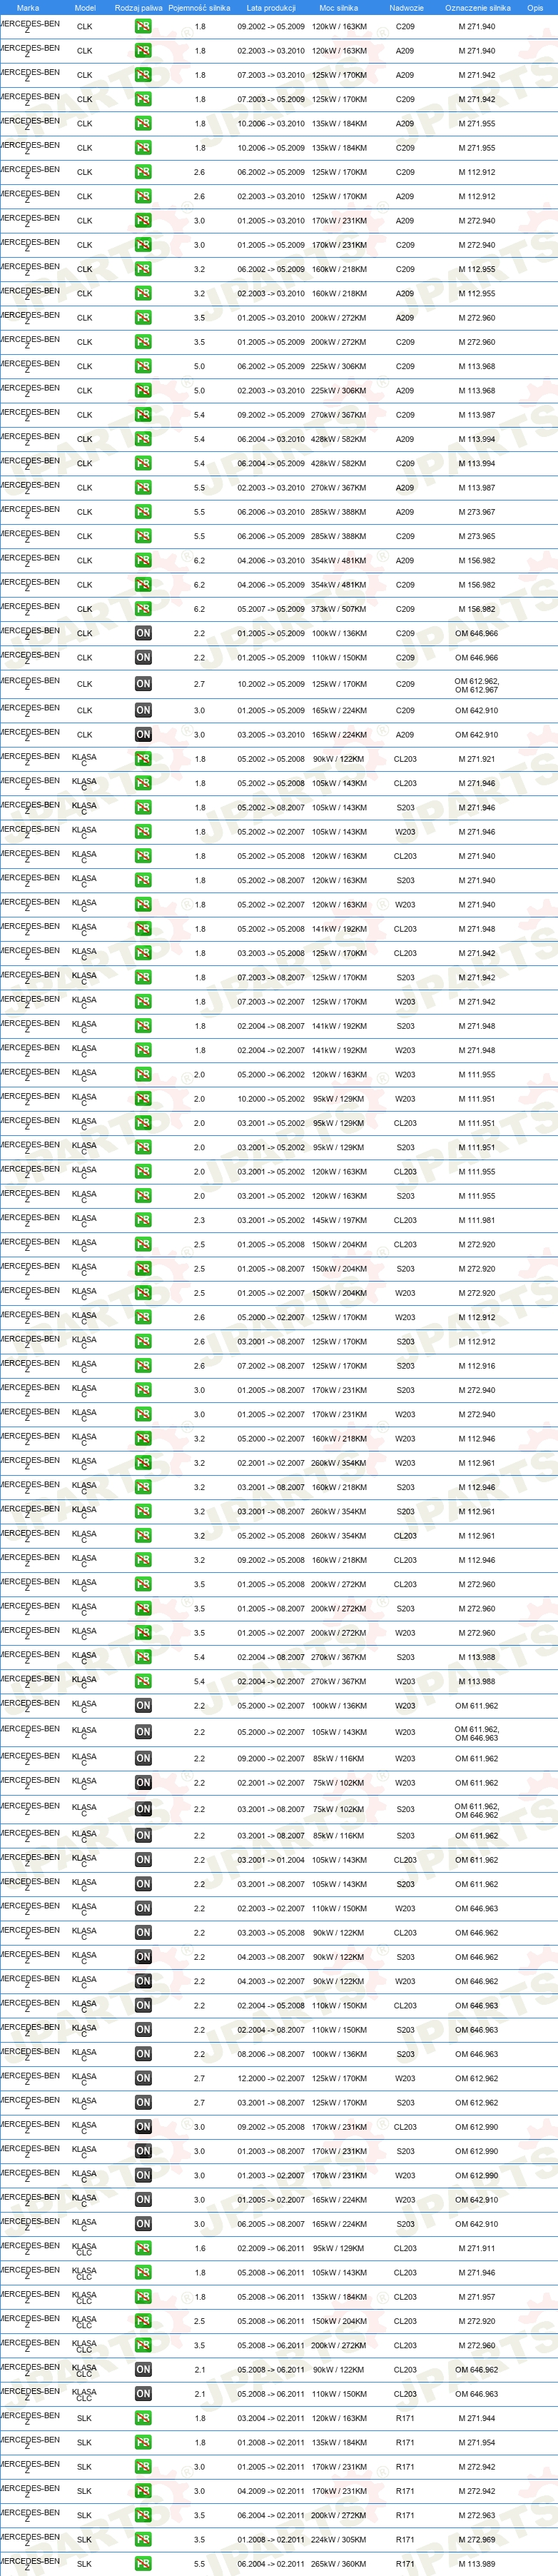This screenshot has width=558, height=2576.
Task: Click the petrol icon in CLK A209 M 113.994 row
Action: pyautogui.click(x=143, y=439)
